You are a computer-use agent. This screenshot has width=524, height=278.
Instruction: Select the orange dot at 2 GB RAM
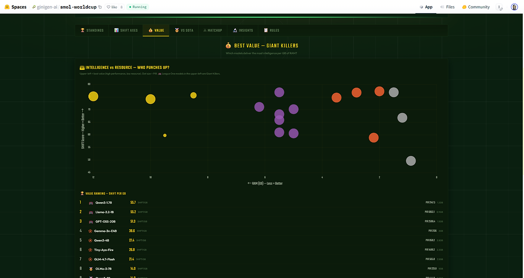pos(379,91)
